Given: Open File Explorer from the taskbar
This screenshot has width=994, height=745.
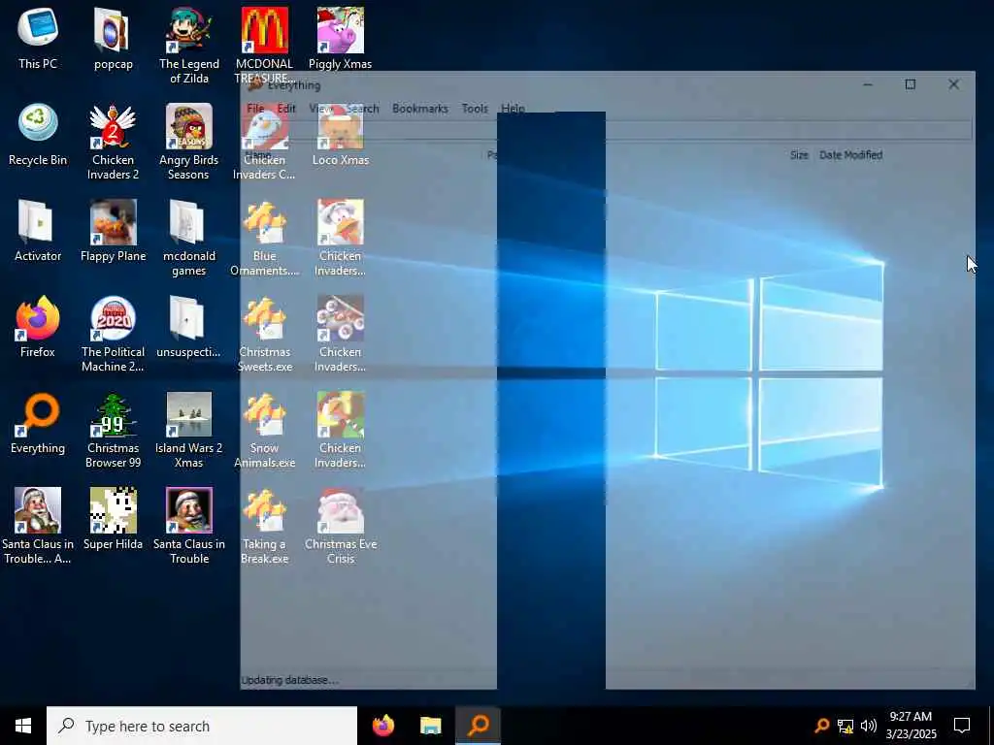Looking at the screenshot, I should click(430, 726).
